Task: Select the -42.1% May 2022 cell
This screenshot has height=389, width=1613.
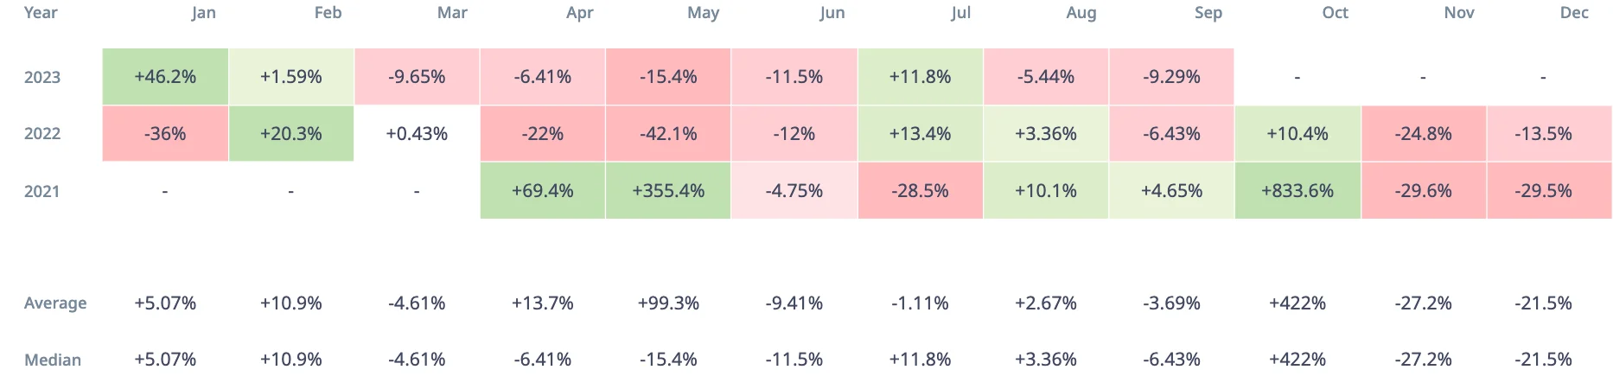Action: [x=668, y=134]
